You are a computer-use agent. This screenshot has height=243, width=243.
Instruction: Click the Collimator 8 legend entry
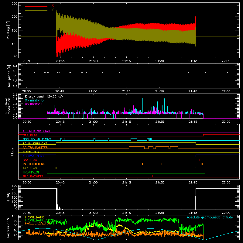pos(34,100)
